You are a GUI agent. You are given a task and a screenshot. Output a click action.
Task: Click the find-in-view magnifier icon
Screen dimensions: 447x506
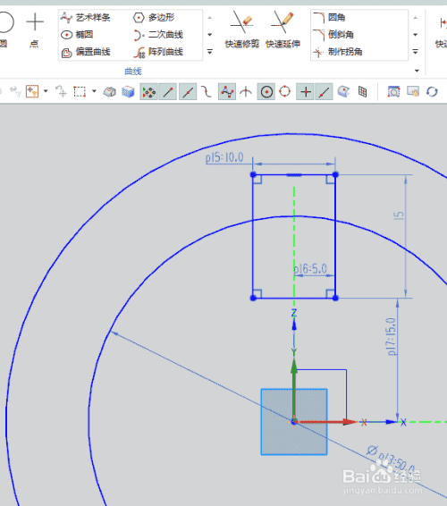tap(393, 92)
